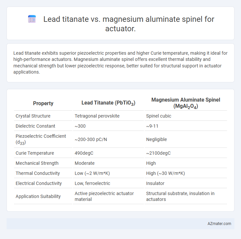Click the '490degC' cell
The height and width of the screenshot is (239, 241).
[x=84, y=153]
